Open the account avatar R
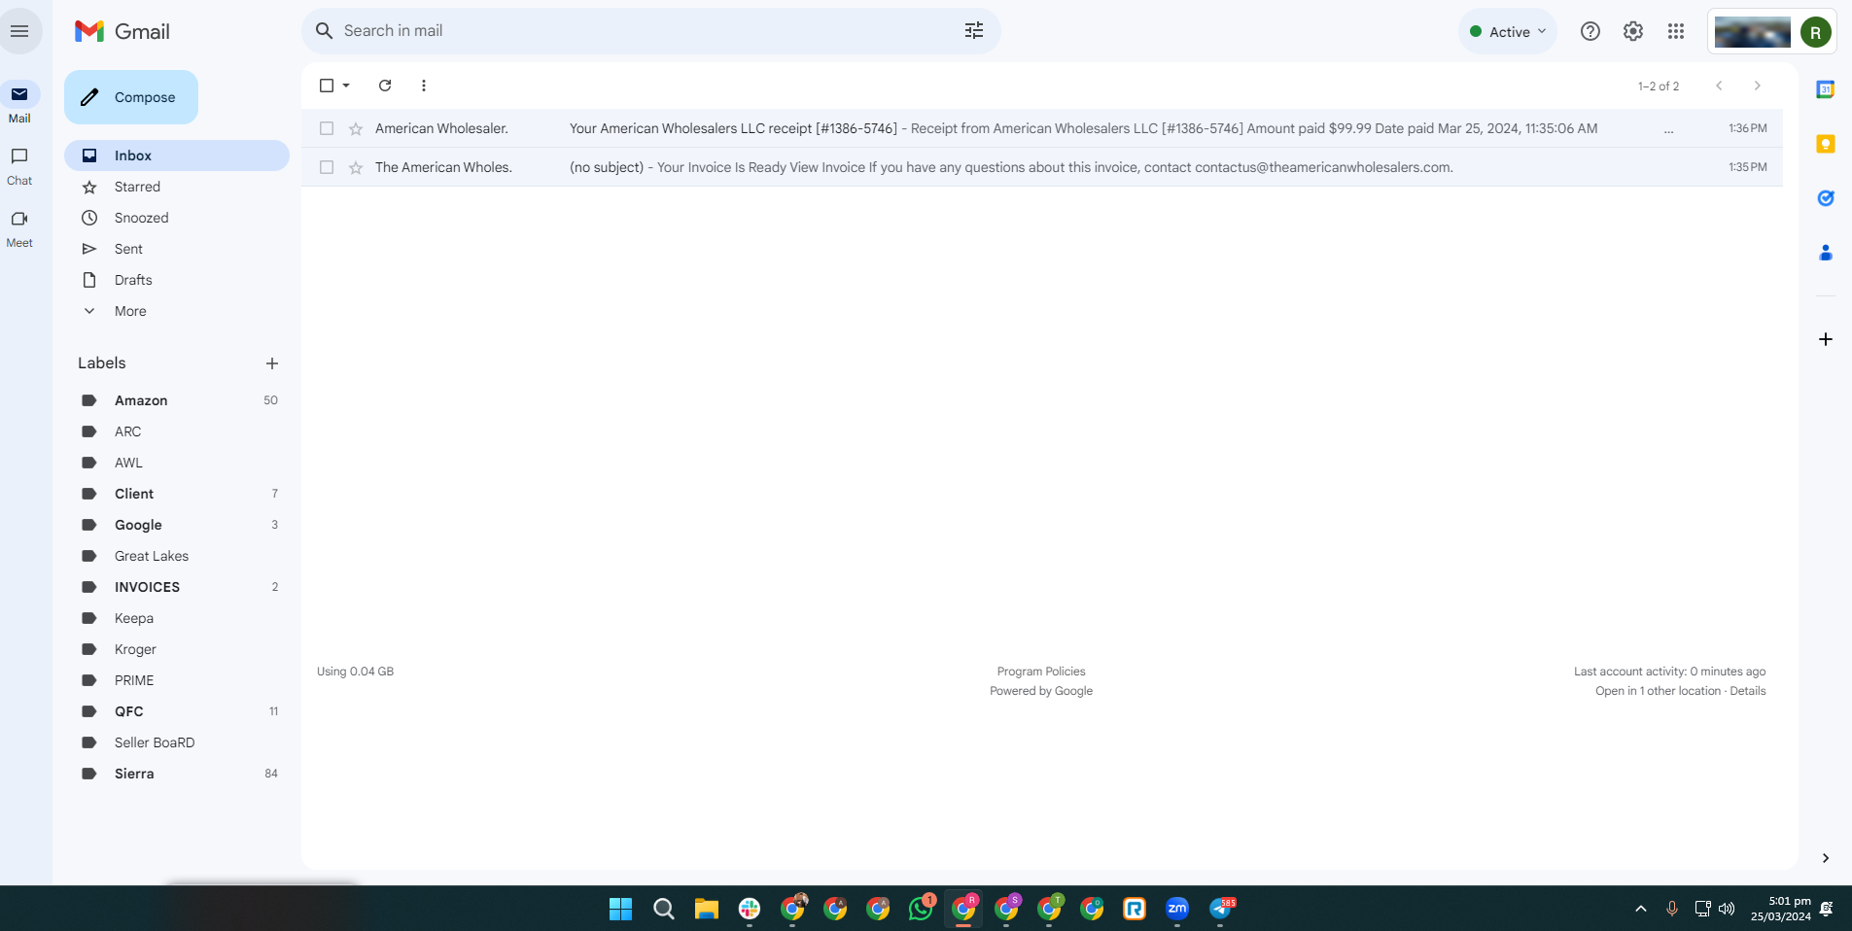Image resolution: width=1852 pixels, height=931 pixels. (1815, 32)
